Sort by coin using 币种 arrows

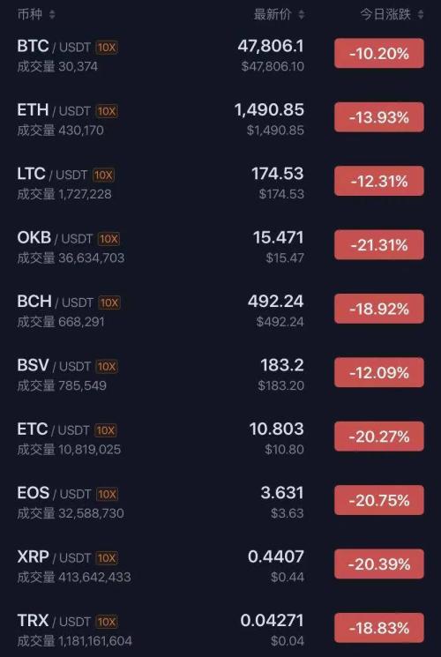click(x=52, y=15)
